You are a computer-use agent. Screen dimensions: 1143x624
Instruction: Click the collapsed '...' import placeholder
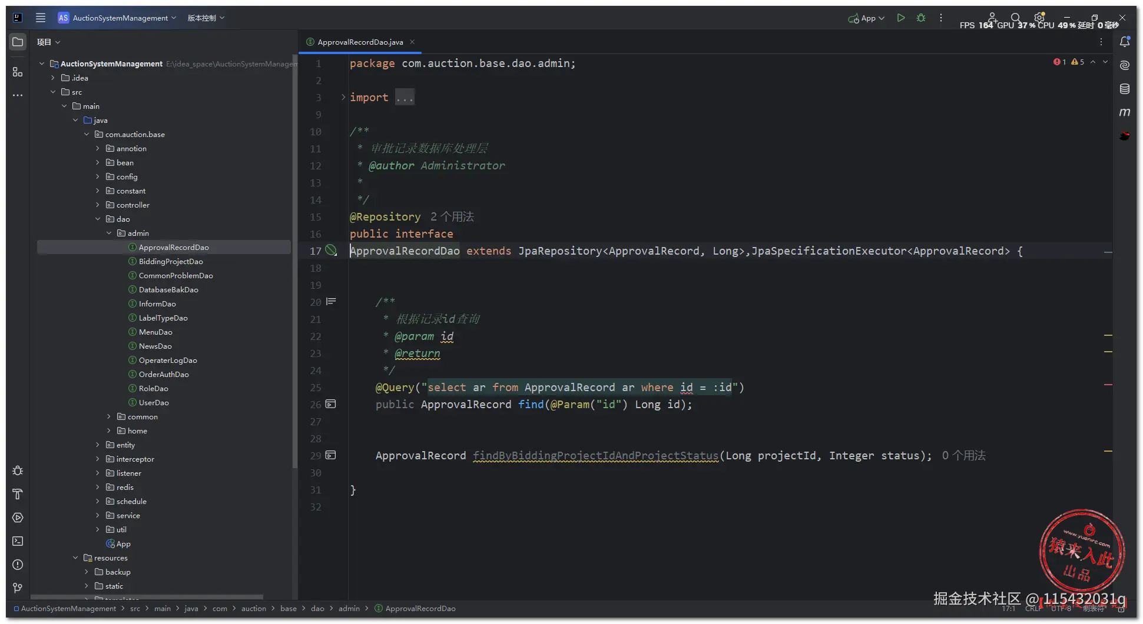[405, 97]
